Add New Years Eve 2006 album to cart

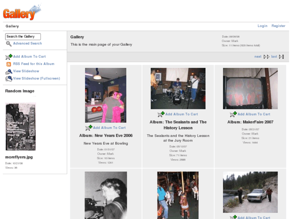pyautogui.click(x=109, y=128)
